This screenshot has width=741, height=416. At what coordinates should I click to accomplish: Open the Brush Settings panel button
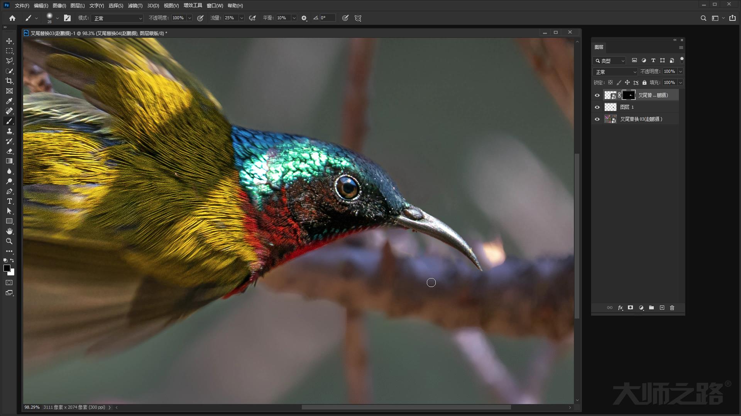coord(67,18)
